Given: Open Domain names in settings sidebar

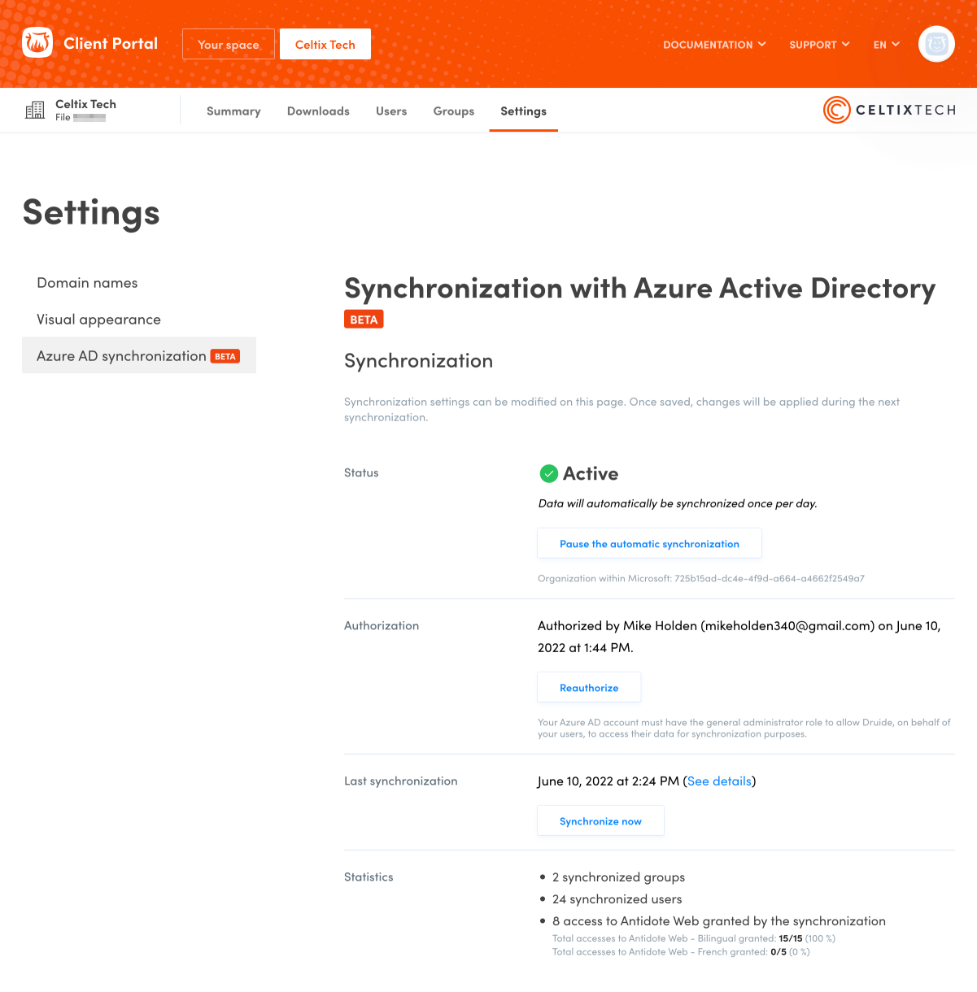Looking at the screenshot, I should coord(87,283).
